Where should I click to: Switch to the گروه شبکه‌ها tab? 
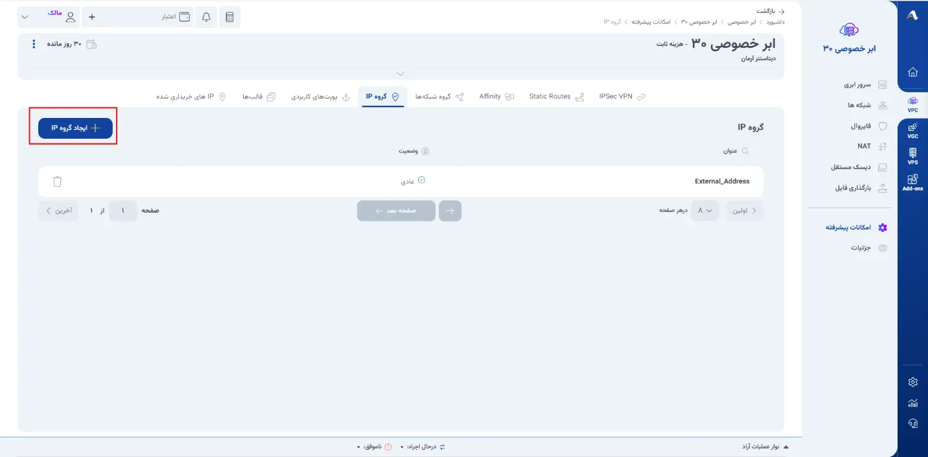440,97
